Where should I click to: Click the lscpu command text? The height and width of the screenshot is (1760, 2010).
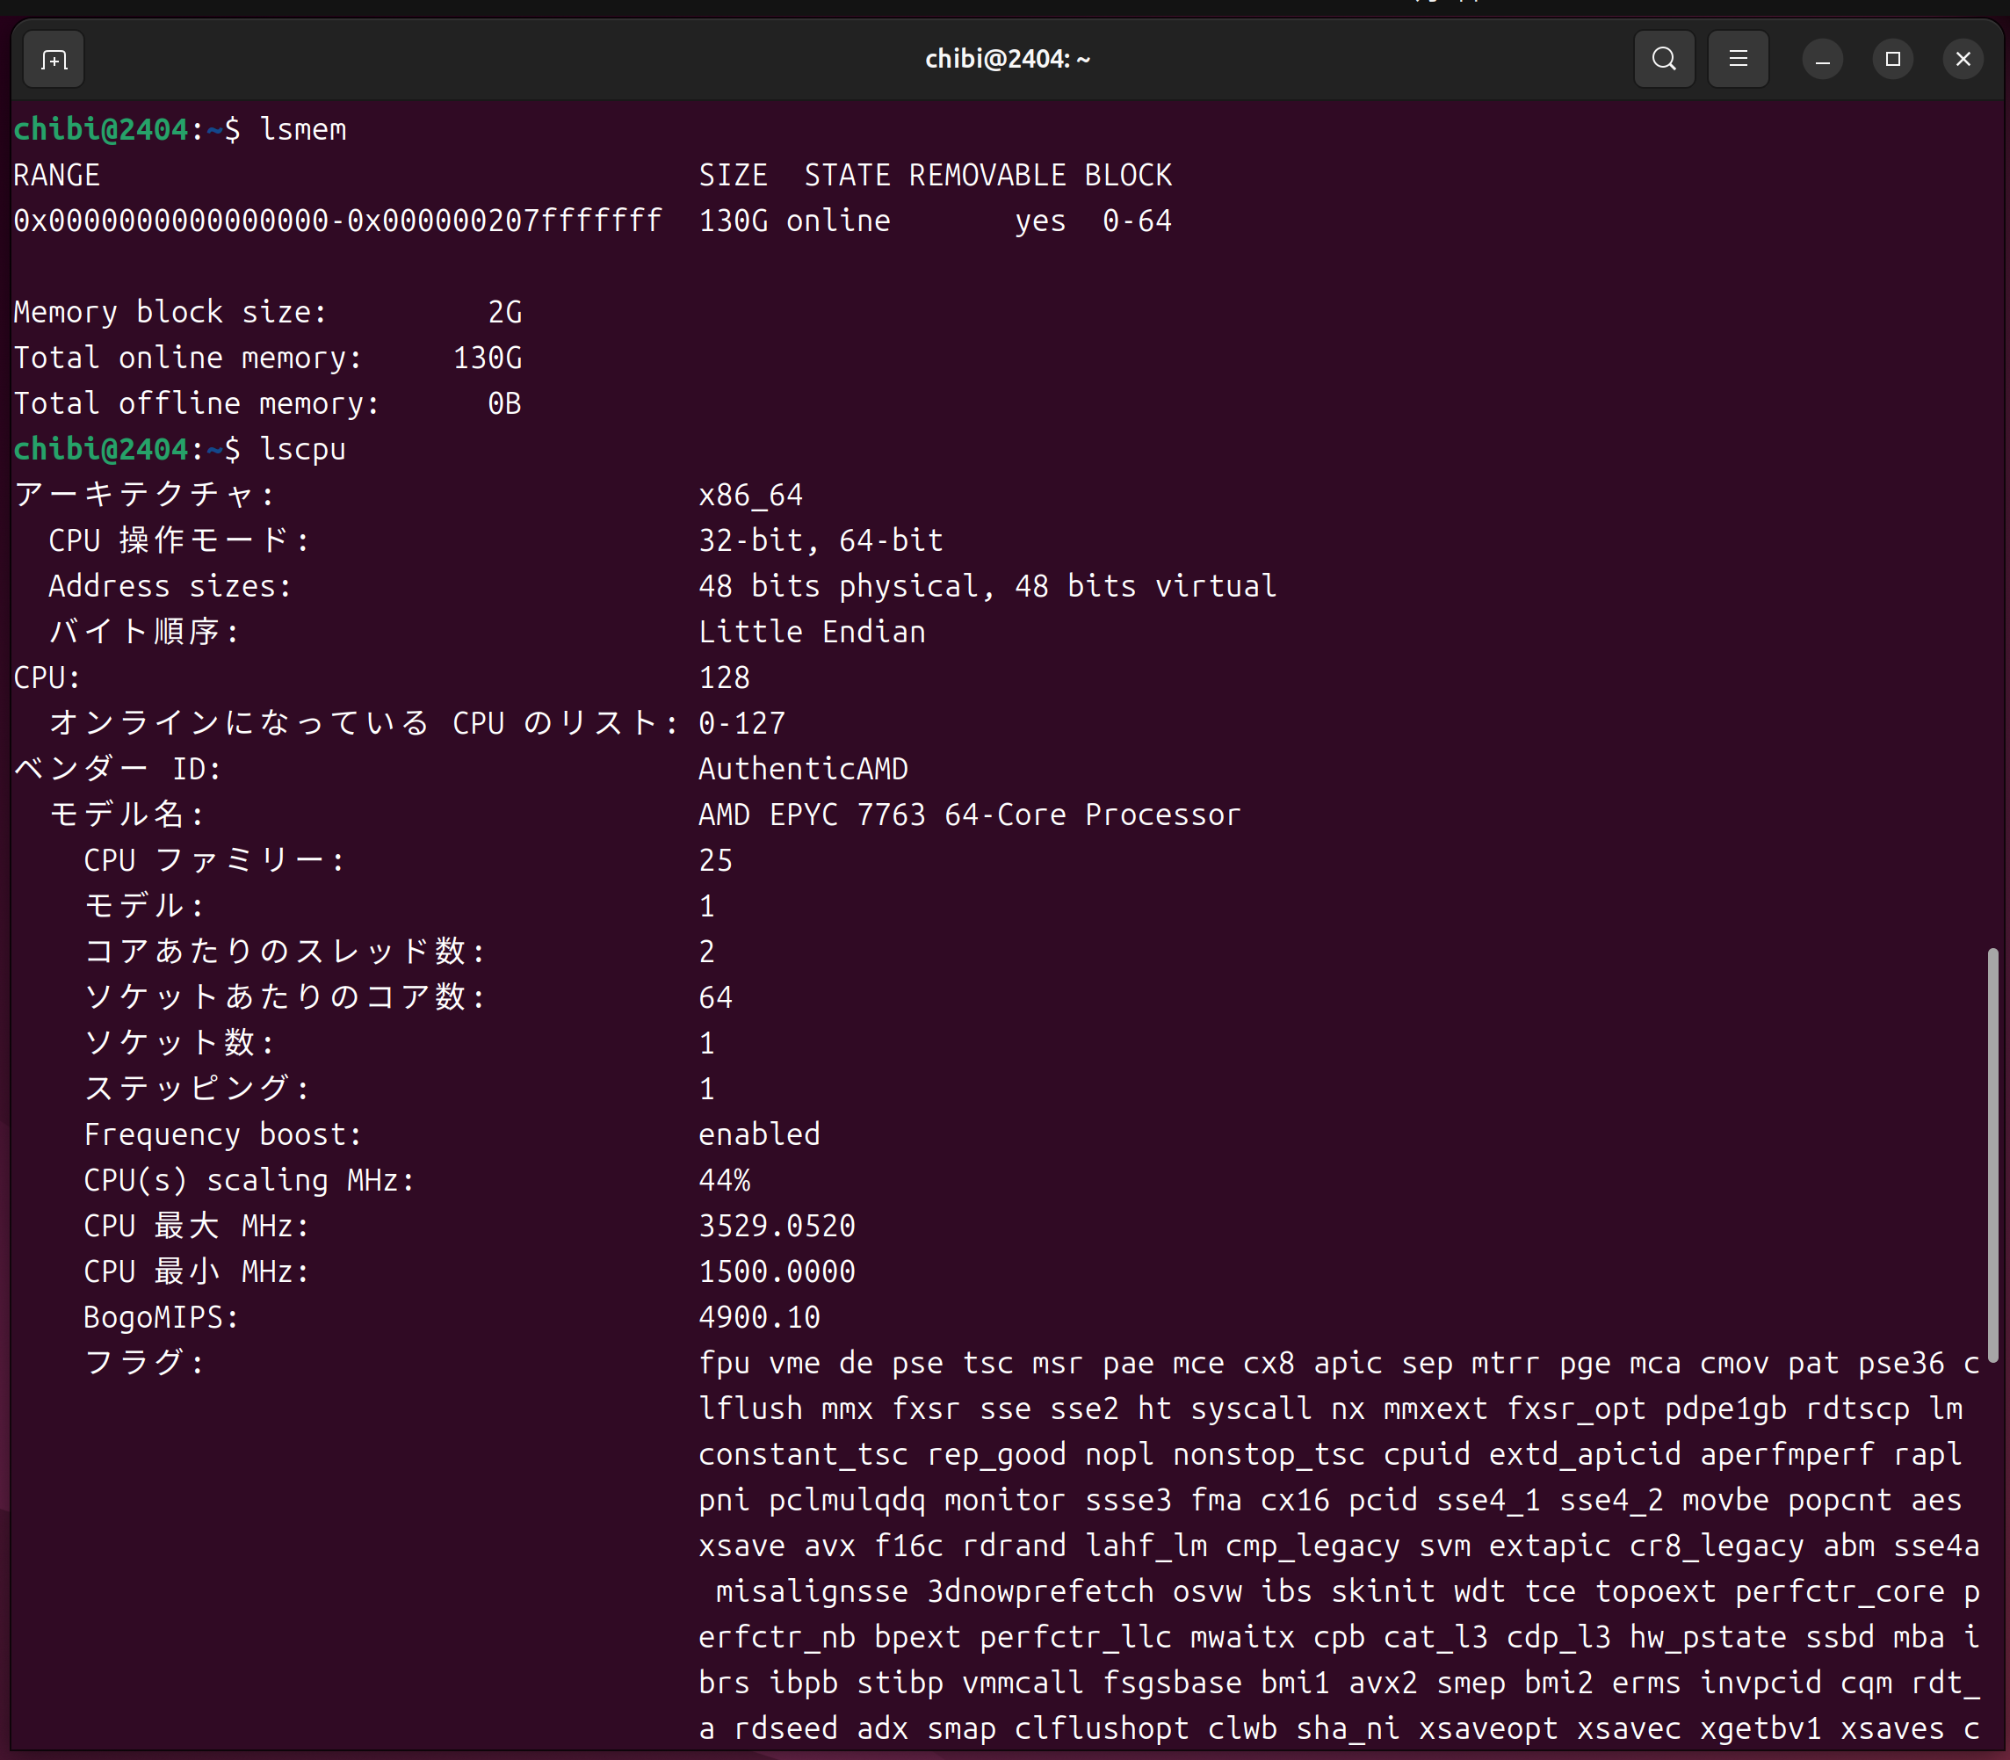point(302,450)
